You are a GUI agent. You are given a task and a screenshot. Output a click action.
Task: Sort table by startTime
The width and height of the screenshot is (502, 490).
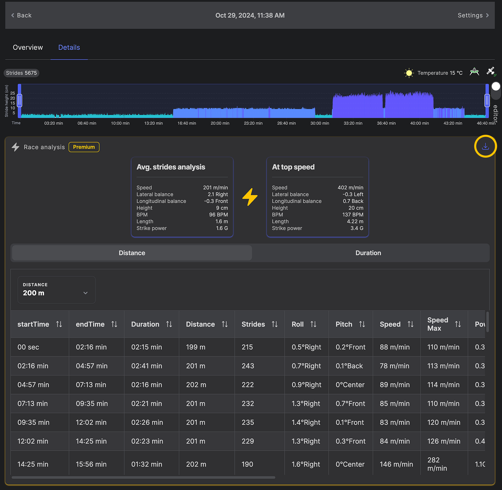tap(59, 324)
